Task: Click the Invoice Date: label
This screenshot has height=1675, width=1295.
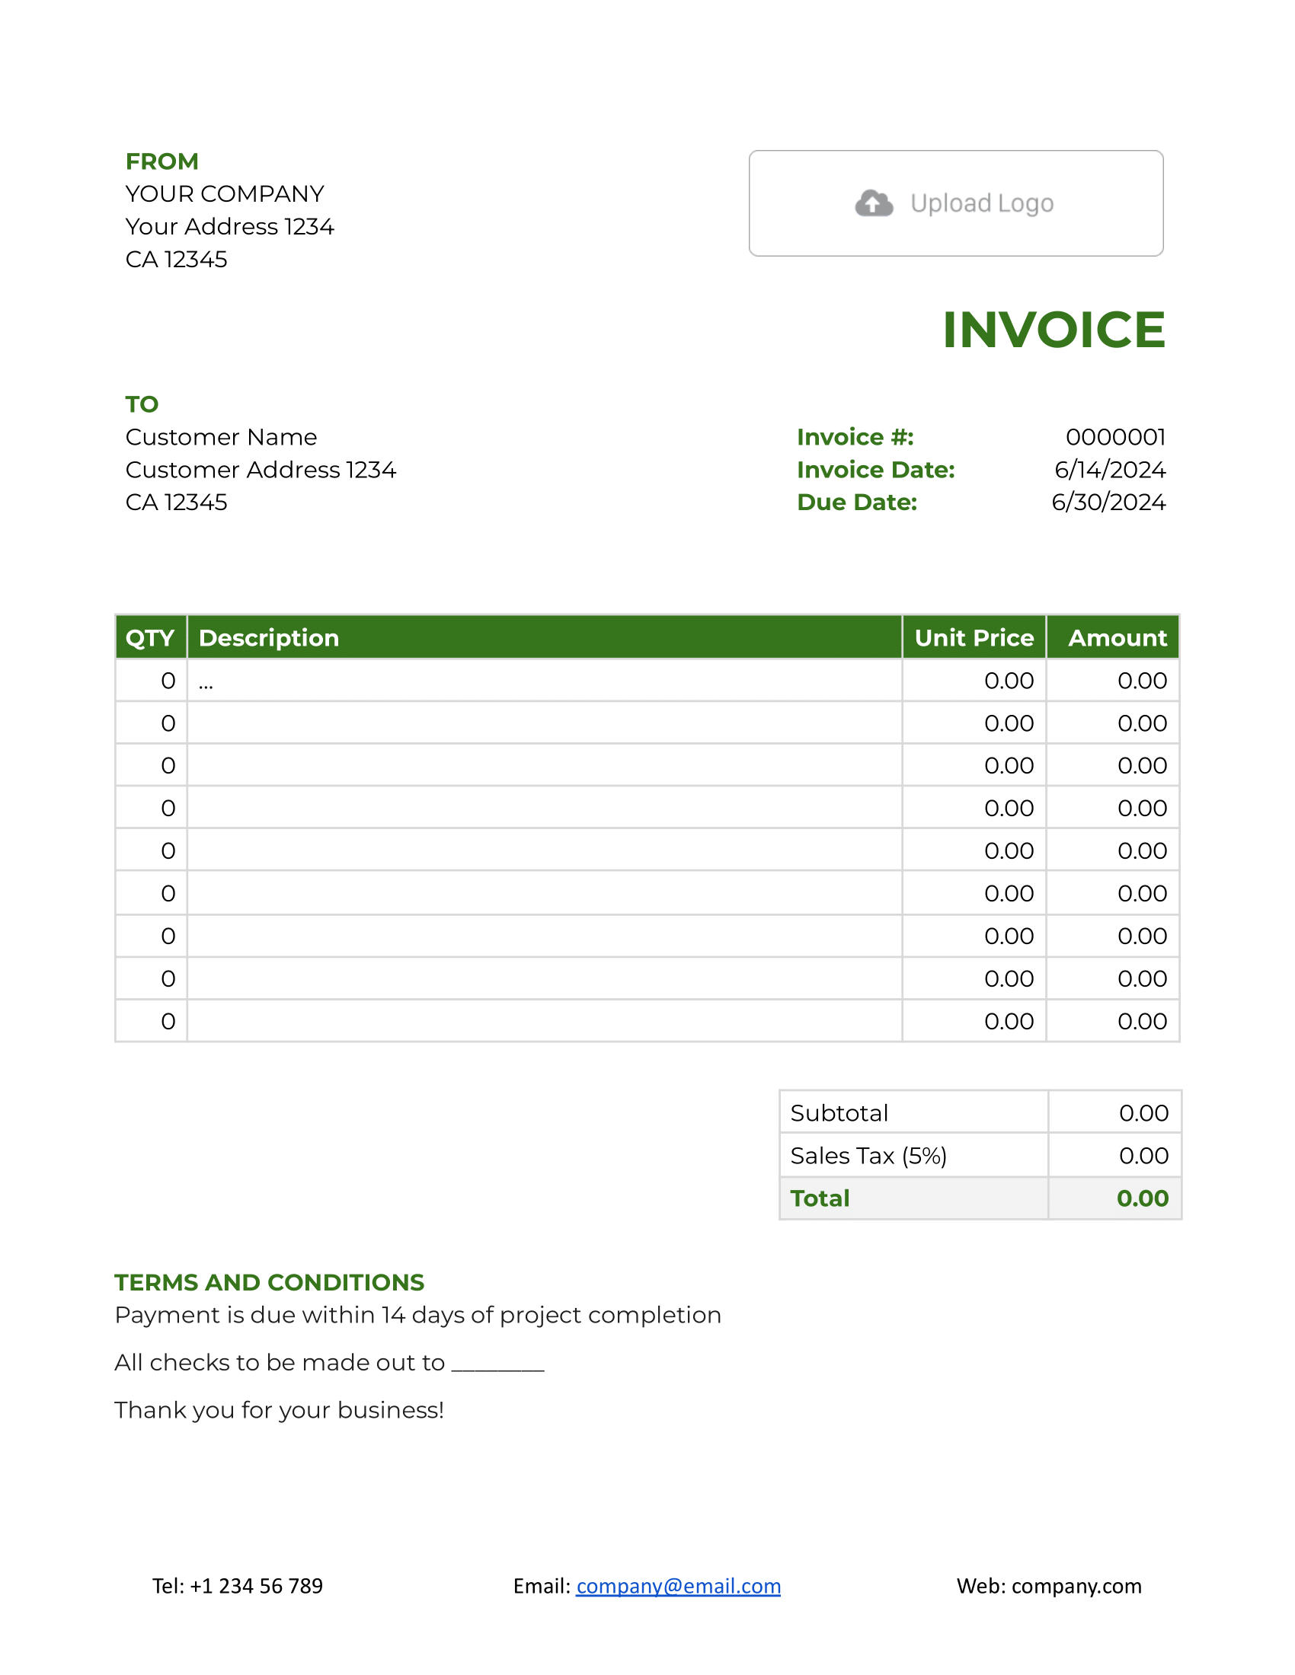Action: coord(876,469)
